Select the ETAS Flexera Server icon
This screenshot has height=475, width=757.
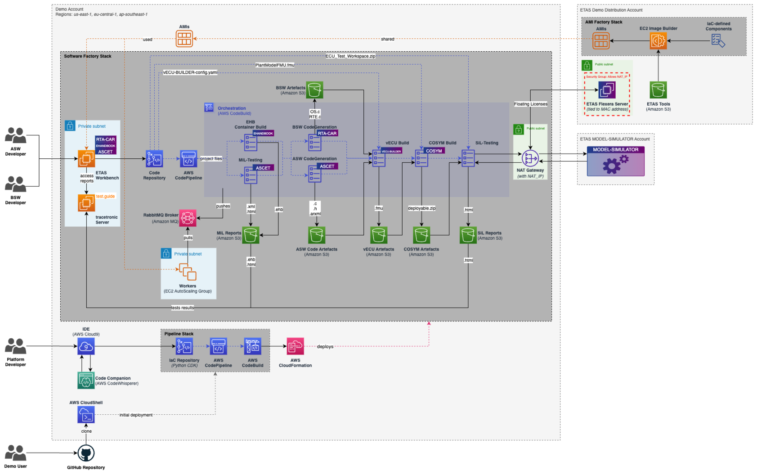click(607, 90)
